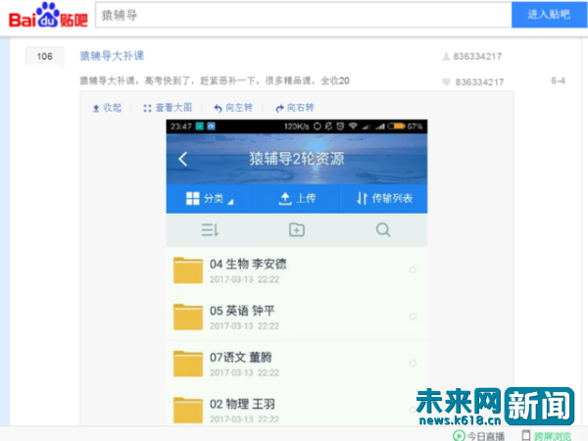The image size is (588, 441).
Task: Click the phone screenshot thumbnail image
Action: tap(297, 272)
